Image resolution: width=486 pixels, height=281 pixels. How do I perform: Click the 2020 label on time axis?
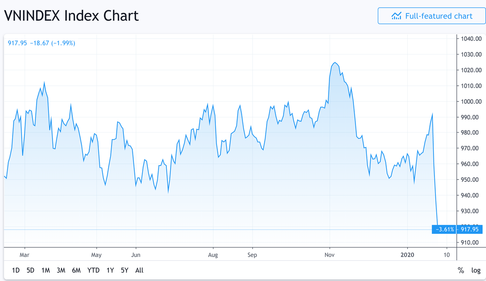click(407, 255)
